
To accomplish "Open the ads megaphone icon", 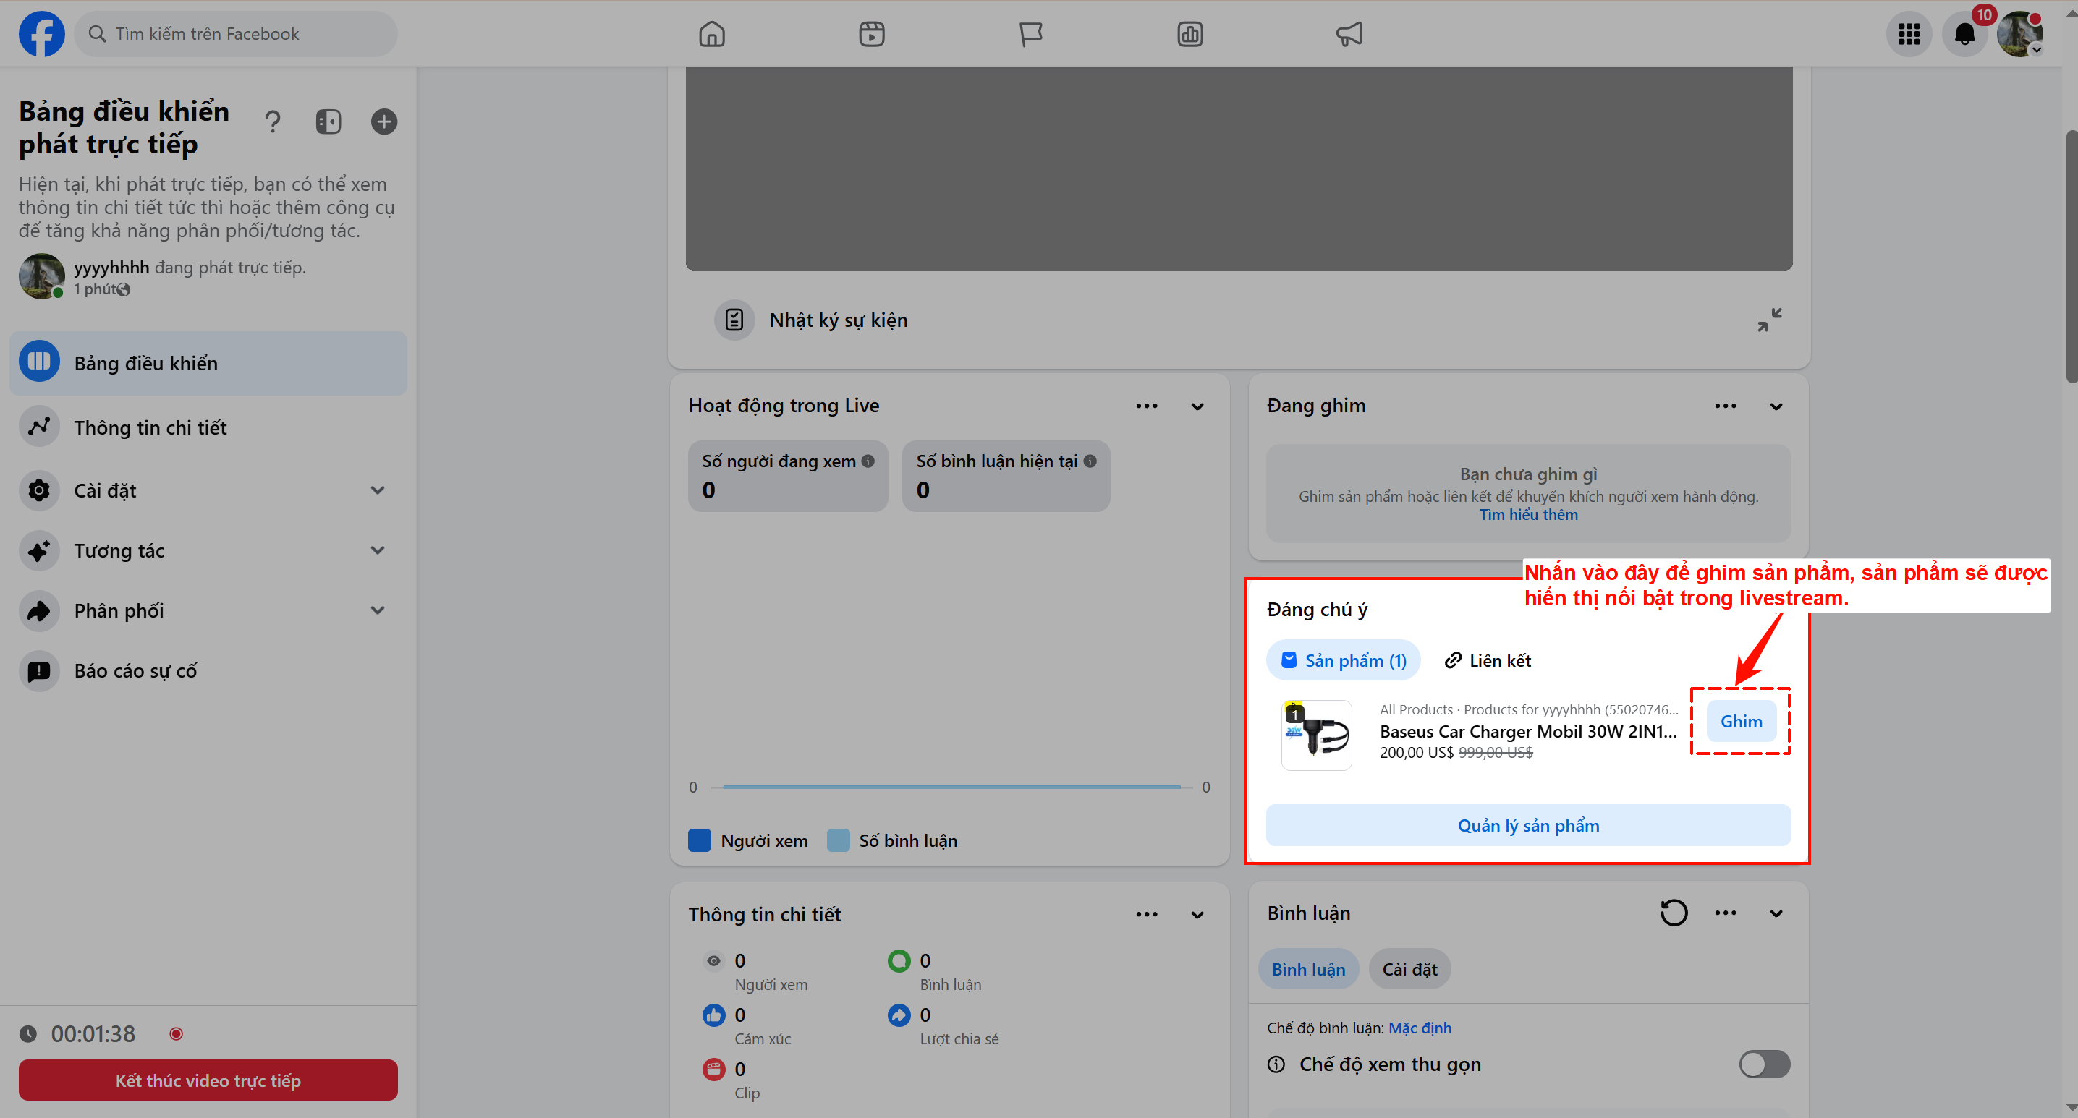I will pos(1349,34).
